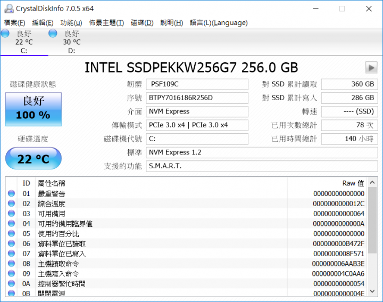This screenshot has width=383, height=302.
Task: Select the 資料單位已寫入 attribute row
Action: (187, 254)
